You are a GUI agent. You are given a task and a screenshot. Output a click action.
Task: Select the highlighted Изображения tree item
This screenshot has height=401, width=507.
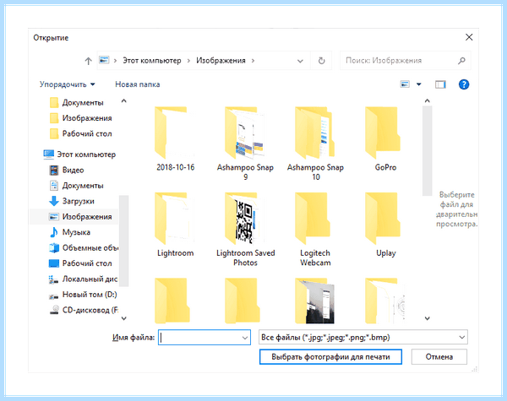tap(74, 216)
